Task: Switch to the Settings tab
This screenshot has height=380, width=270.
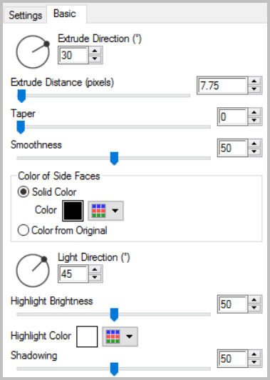Action: click(26, 15)
